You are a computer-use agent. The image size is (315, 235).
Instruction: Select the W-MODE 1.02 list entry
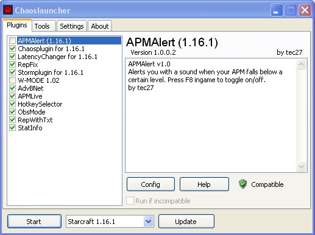coord(38,80)
